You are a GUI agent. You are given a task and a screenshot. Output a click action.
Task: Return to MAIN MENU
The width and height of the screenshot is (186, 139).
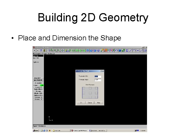pos(38,80)
